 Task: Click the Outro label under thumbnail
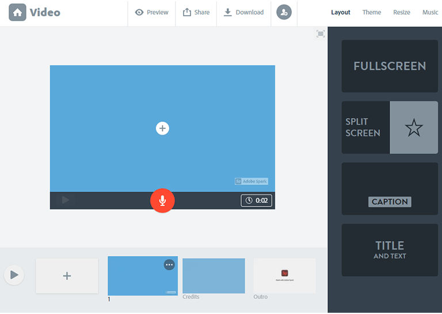coord(261,297)
